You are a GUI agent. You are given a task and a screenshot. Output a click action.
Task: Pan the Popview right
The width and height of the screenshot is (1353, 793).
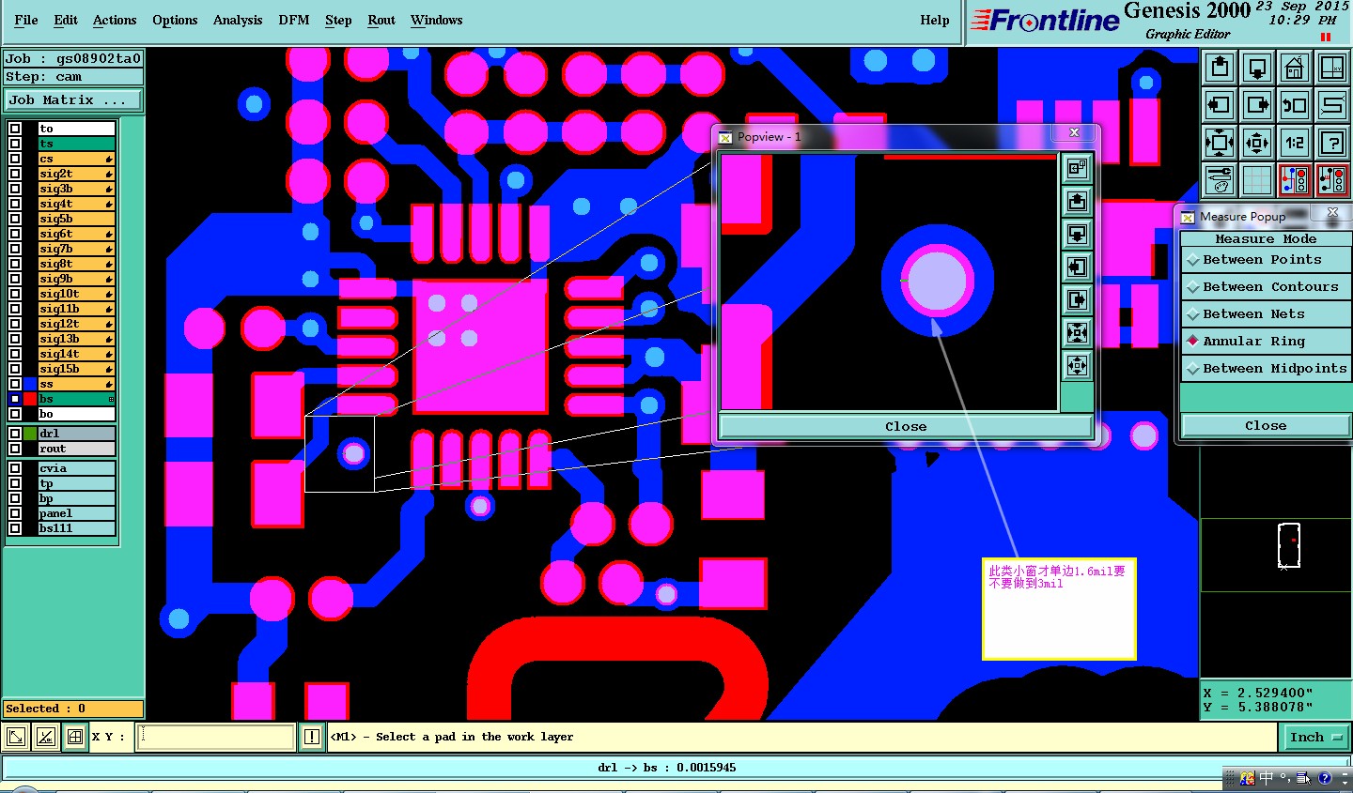[1077, 299]
